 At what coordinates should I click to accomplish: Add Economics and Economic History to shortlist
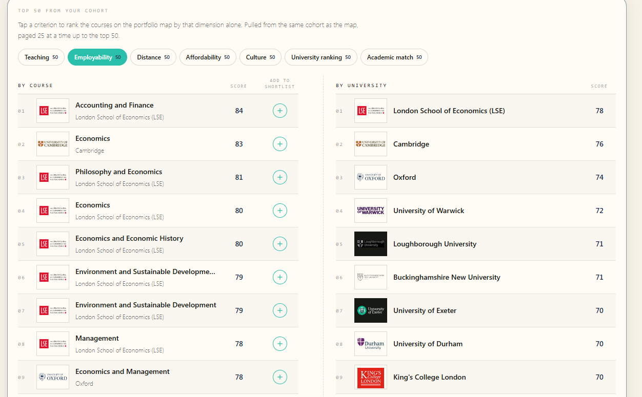click(x=279, y=244)
